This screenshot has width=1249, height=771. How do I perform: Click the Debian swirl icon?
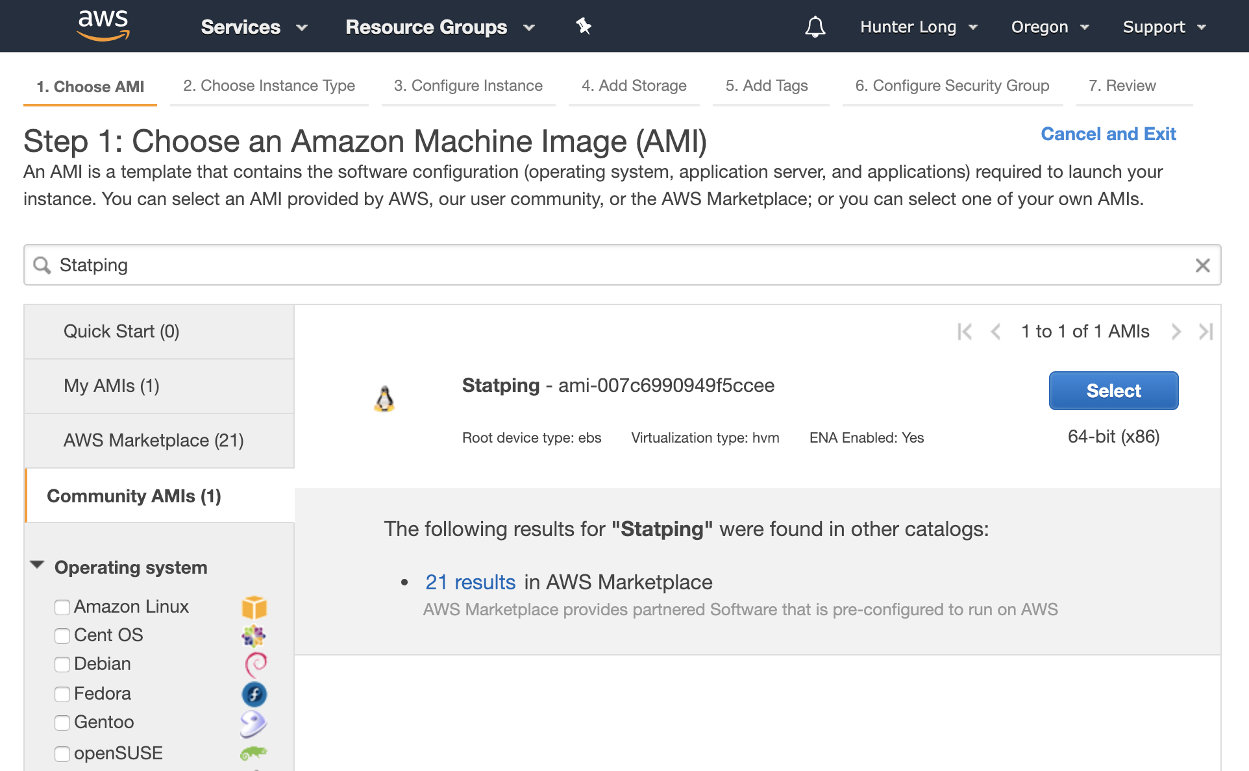click(255, 665)
